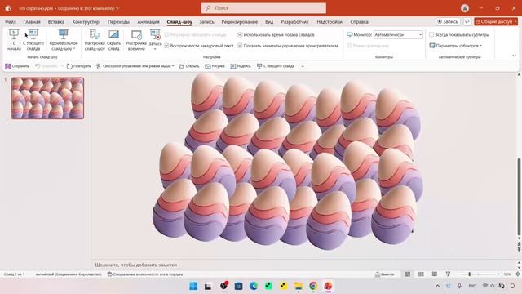Toggle show media controls checkbox
Image resolution: width=522 pixels, height=294 pixels.
[240, 46]
